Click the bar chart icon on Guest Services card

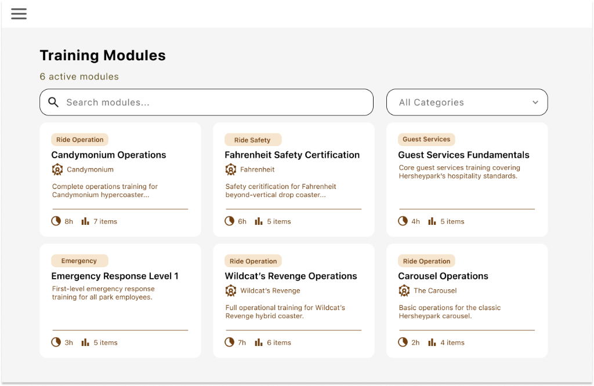point(432,221)
